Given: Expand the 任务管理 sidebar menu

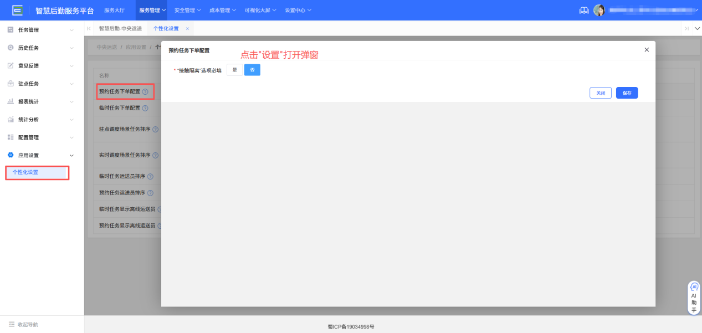Looking at the screenshot, I should 42,30.
